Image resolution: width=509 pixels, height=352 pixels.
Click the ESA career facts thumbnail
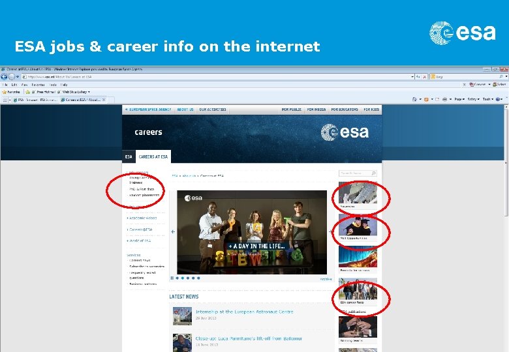[358, 289]
